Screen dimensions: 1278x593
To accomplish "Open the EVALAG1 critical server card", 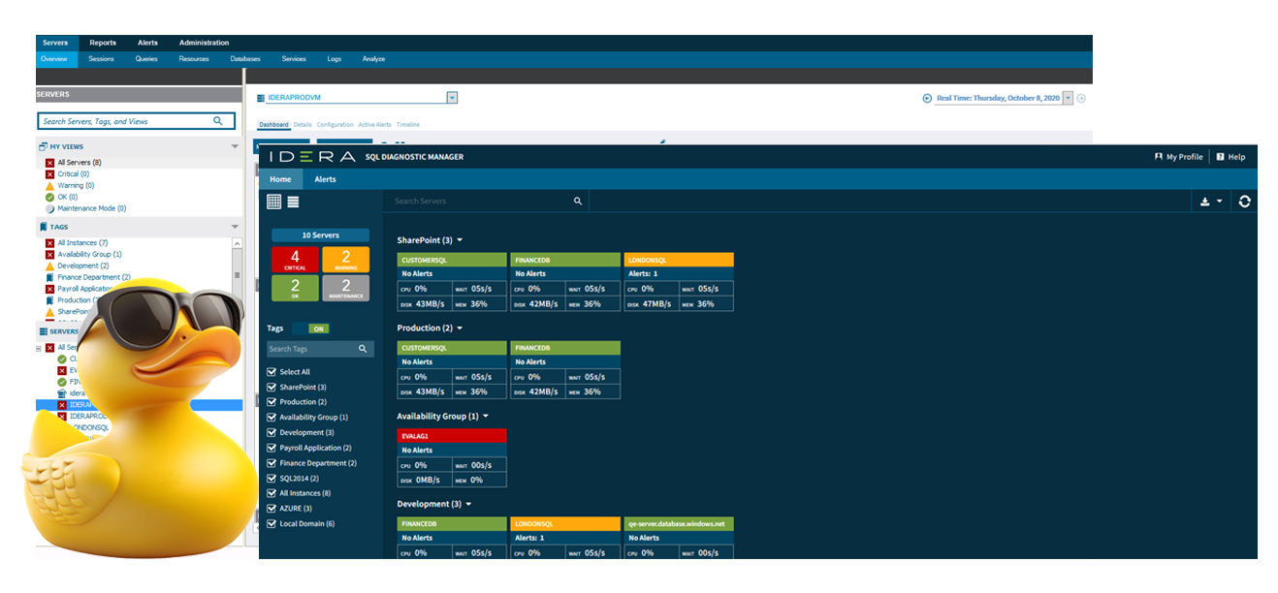I will (452, 458).
